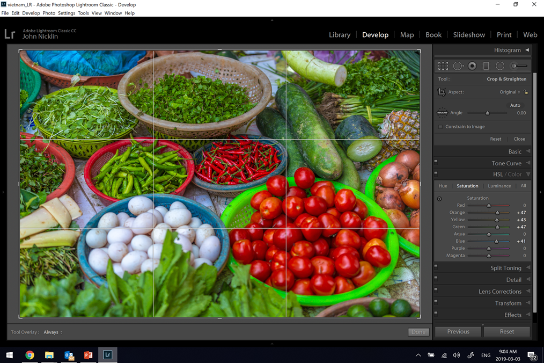This screenshot has height=363, width=544.
Task: Click the Previous button
Action: coord(458,331)
